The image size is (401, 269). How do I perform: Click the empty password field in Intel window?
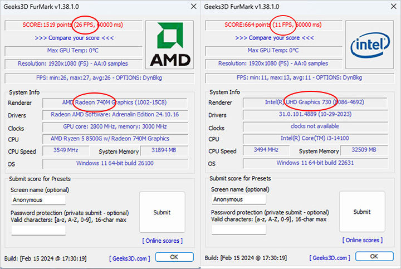(x=239, y=229)
